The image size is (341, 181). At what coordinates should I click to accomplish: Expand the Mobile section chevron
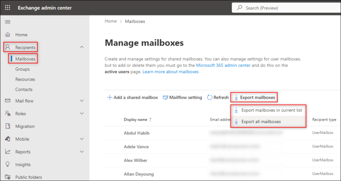(x=82, y=139)
